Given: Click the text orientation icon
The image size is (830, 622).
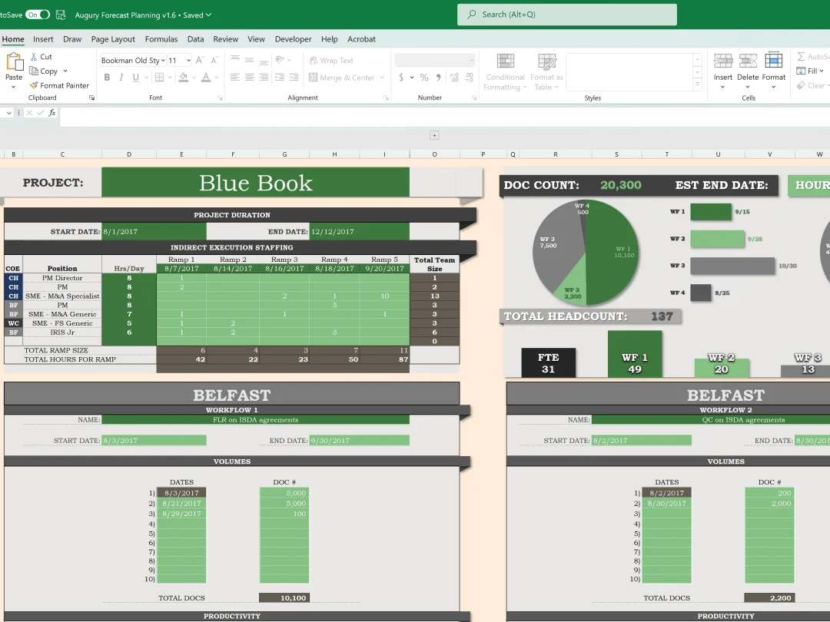Looking at the screenshot, I should click(280, 60).
